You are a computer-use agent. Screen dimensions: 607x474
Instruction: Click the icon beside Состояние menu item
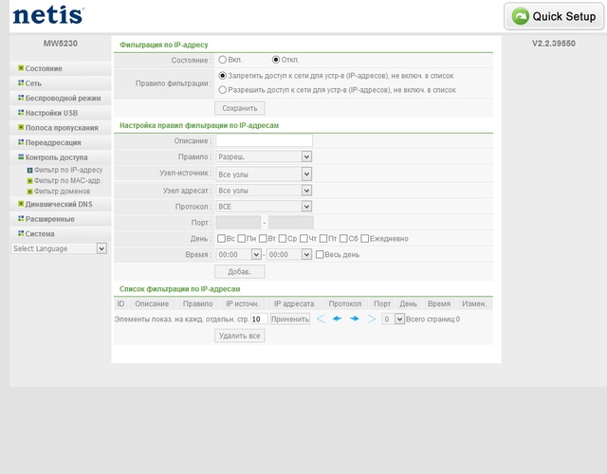coord(21,68)
